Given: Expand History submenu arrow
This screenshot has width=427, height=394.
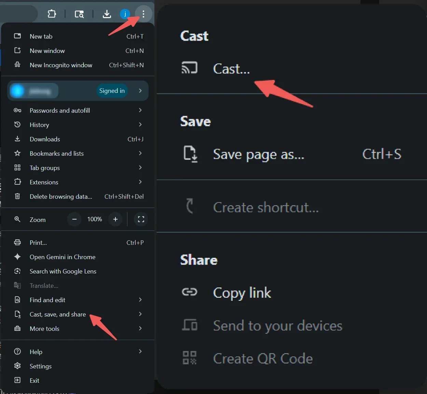Looking at the screenshot, I should [x=140, y=125].
